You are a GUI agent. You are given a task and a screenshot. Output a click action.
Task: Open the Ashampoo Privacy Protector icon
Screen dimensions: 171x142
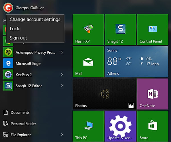pos(8,52)
